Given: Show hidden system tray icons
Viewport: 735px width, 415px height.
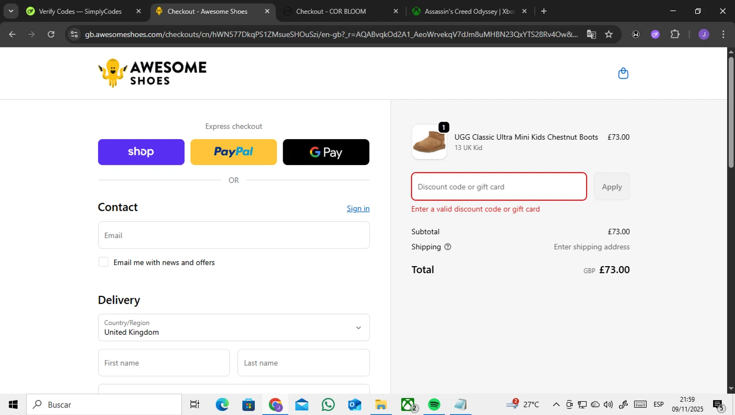Looking at the screenshot, I should coord(556,405).
